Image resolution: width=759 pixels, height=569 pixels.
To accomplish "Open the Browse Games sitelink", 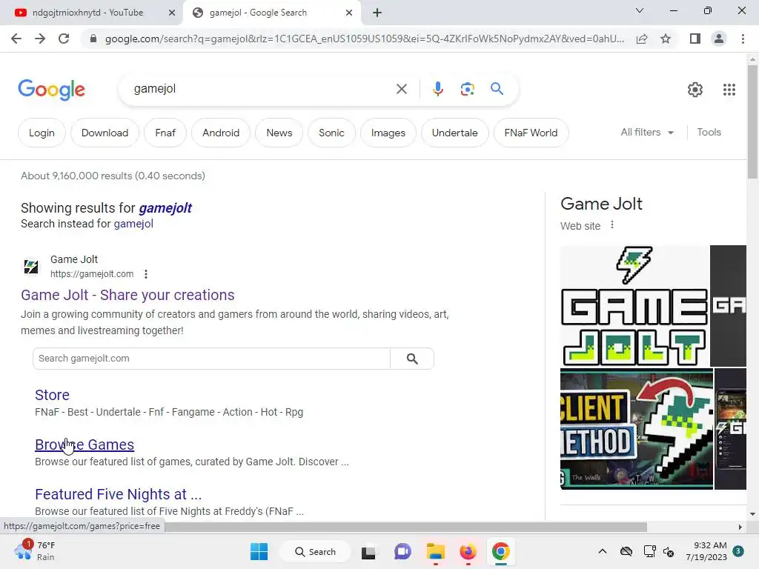I will click(84, 445).
